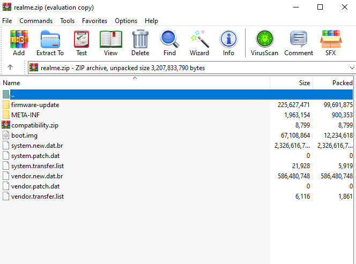Select vendor.transfer.list file name
This screenshot has width=356, height=264.
point(38,197)
